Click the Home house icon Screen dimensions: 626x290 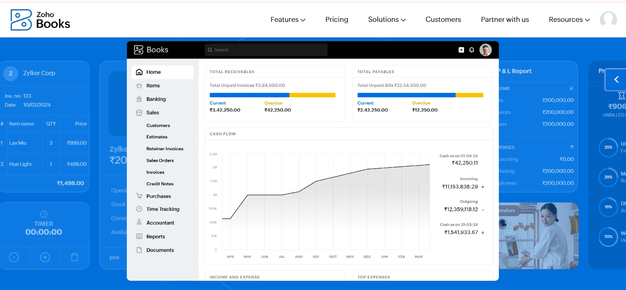139,72
